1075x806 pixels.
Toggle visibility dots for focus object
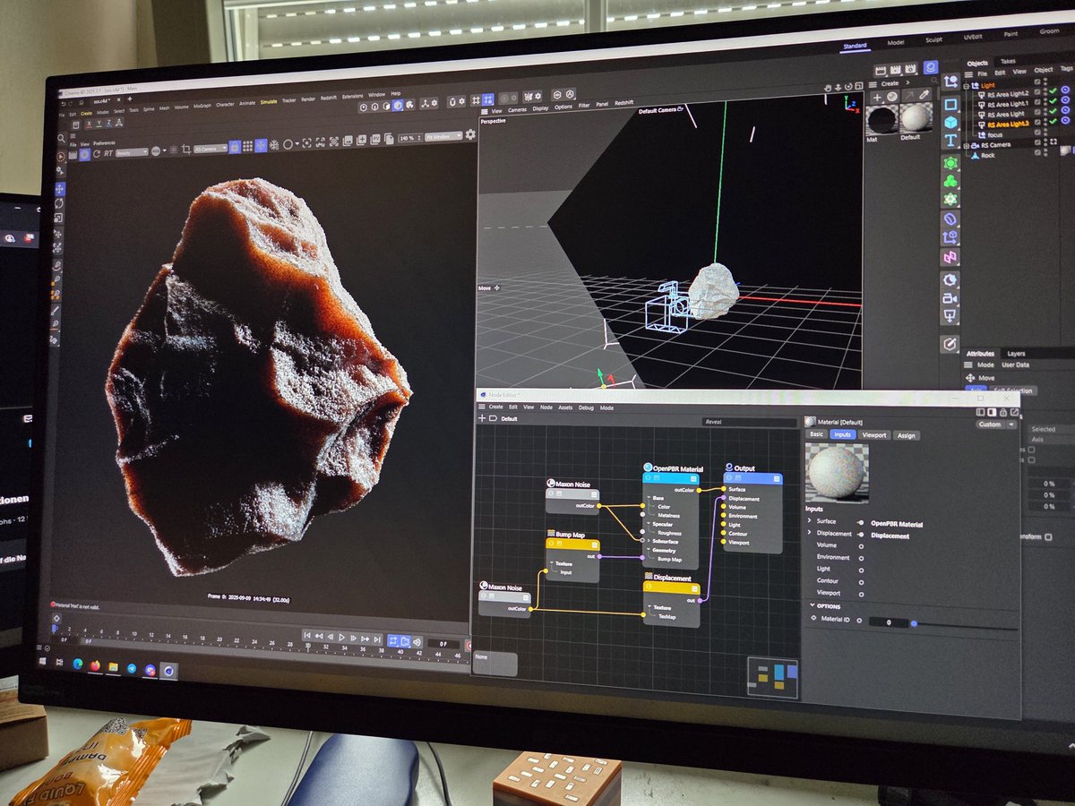pyautogui.click(x=1045, y=133)
